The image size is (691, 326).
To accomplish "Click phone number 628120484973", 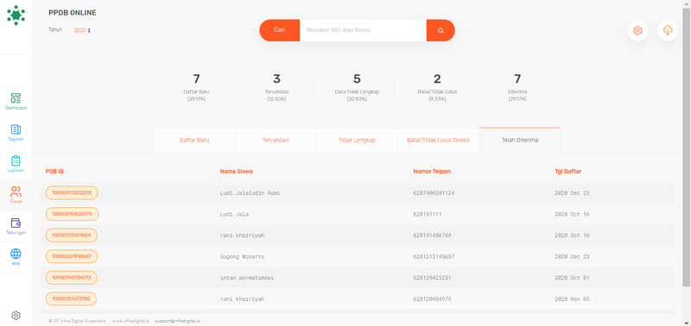I will (x=432, y=299).
